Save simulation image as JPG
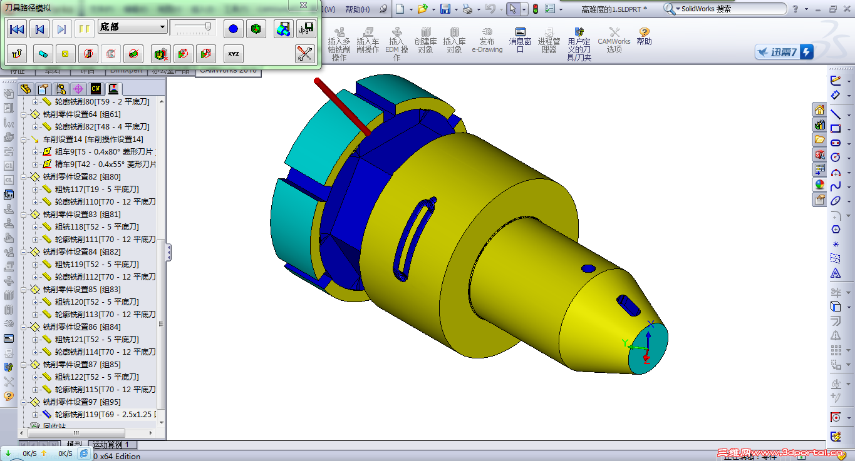This screenshot has height=461, width=855. coord(306,29)
